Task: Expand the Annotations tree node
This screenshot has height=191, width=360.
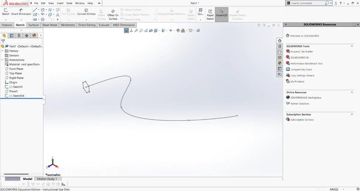Action: tap(2, 60)
